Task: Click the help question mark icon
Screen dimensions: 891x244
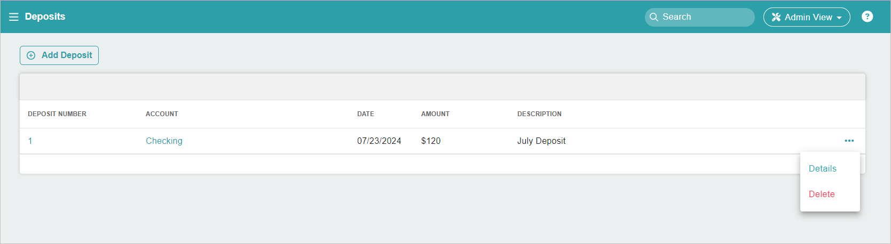Action: coord(867,17)
